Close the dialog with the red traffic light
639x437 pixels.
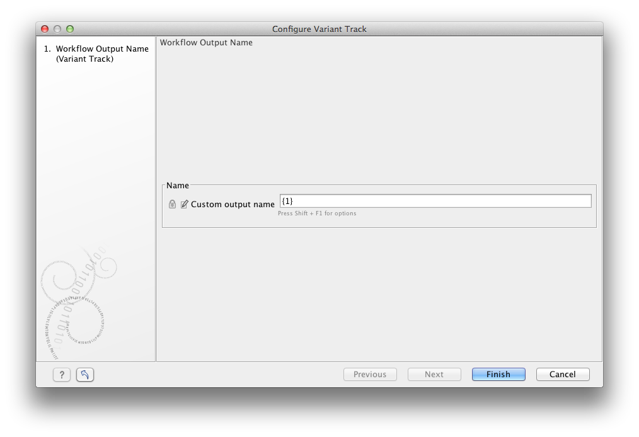(x=43, y=28)
